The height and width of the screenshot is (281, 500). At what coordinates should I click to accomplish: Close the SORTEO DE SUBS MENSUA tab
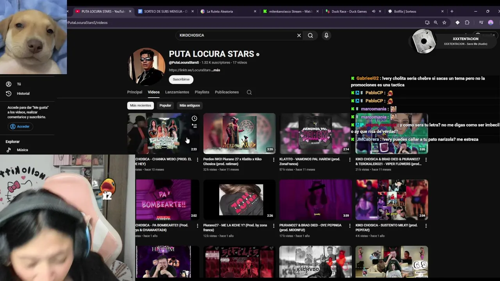pyautogui.click(x=192, y=11)
